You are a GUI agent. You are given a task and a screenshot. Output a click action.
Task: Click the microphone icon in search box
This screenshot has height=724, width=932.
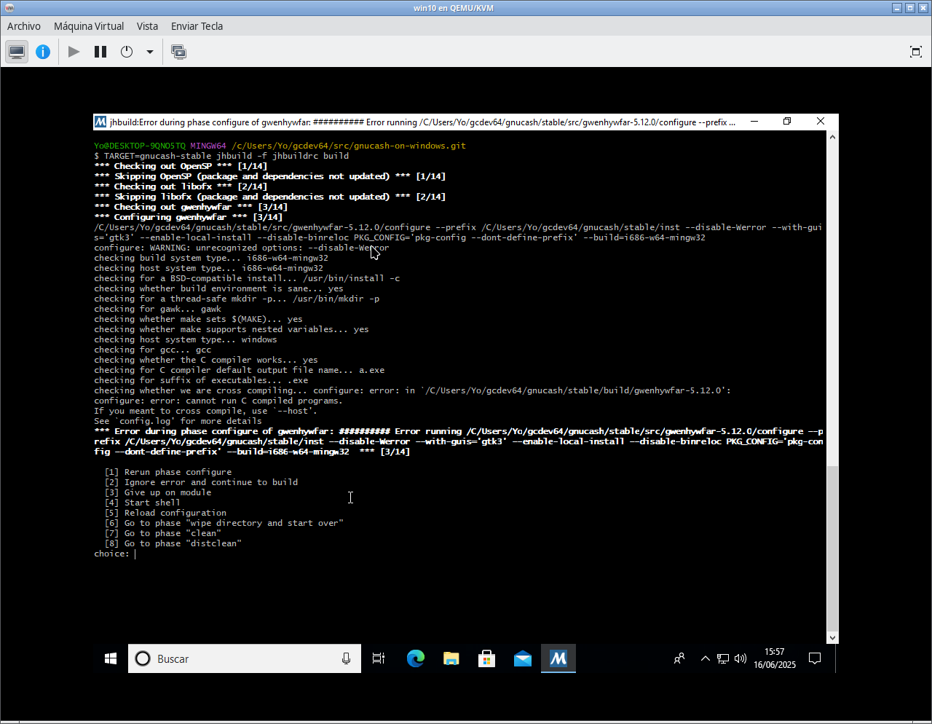[346, 658]
